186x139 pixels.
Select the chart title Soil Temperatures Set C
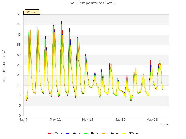(x=93, y=3)
